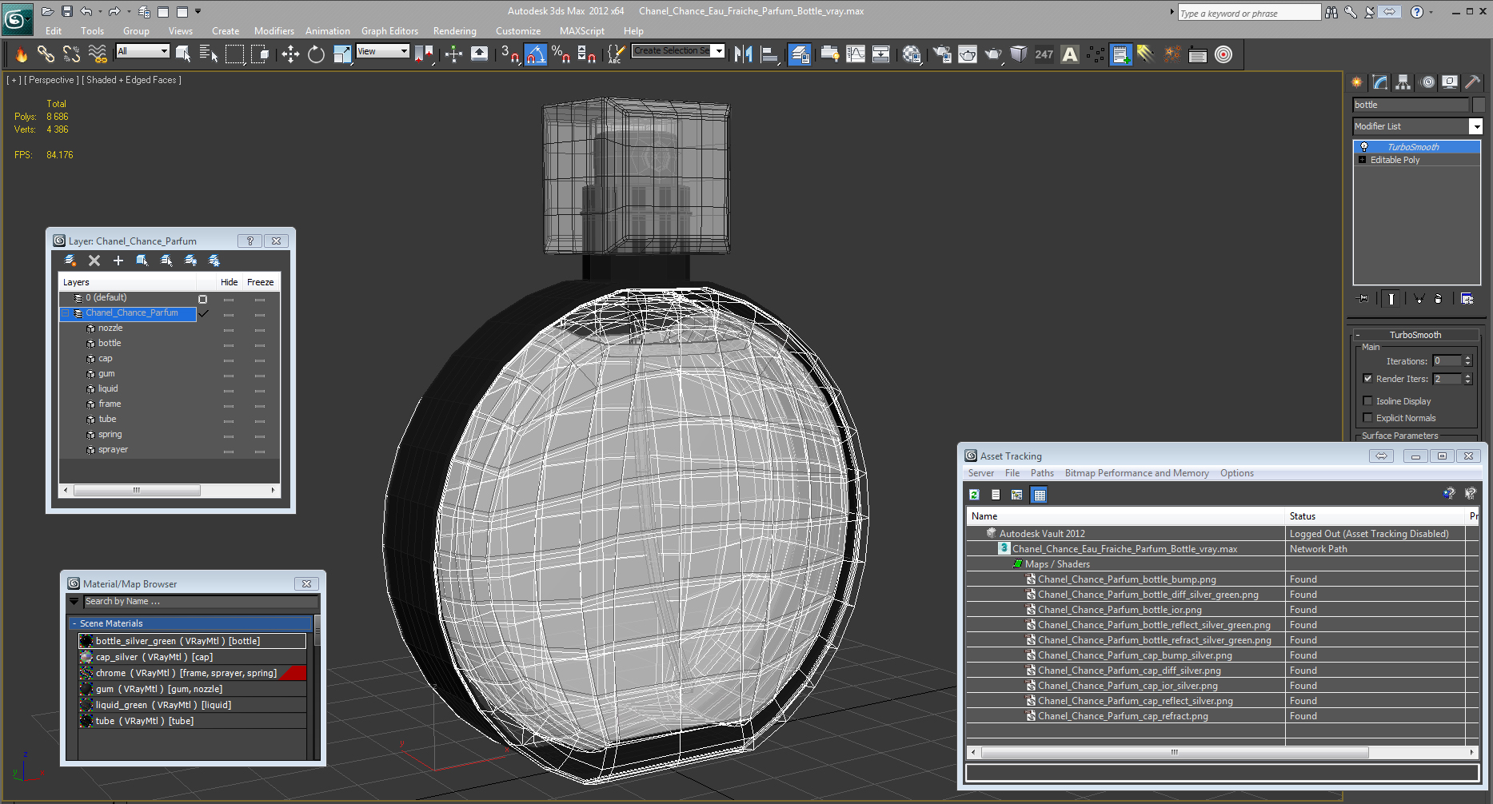
Task: Open the Material Editor sphere icon
Action: (912, 54)
